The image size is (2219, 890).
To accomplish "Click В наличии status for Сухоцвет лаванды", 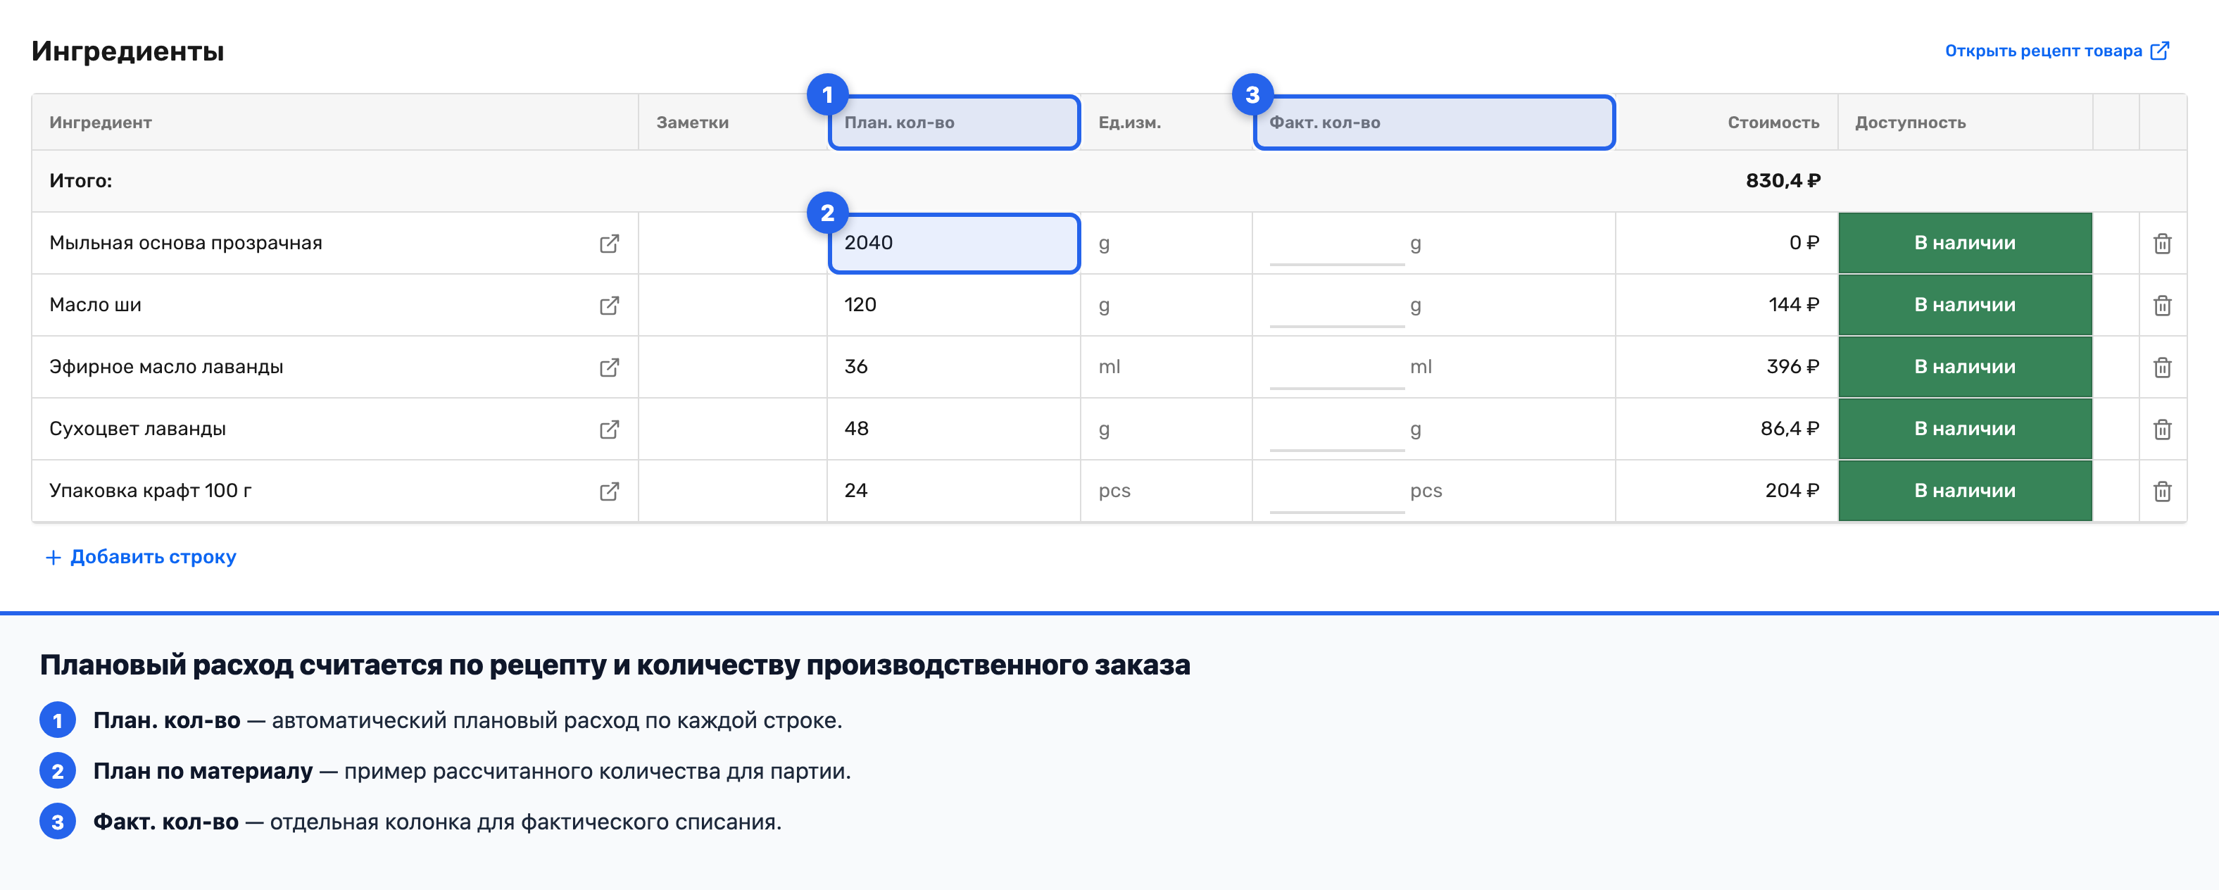I will (x=1965, y=429).
